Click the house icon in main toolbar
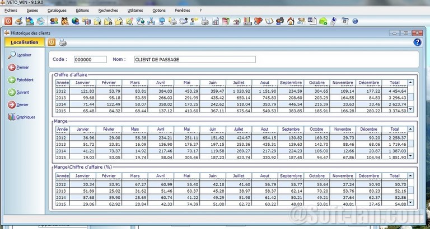This screenshot has width=430, height=229. click(x=291, y=21)
